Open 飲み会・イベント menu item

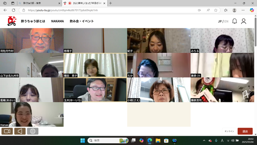(82, 21)
